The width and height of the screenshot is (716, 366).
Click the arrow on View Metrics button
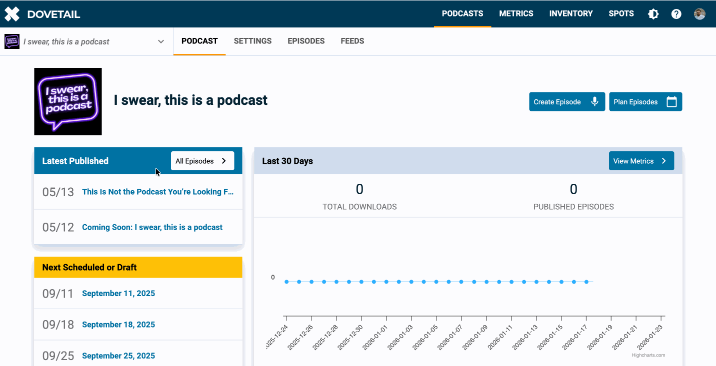pyautogui.click(x=664, y=161)
